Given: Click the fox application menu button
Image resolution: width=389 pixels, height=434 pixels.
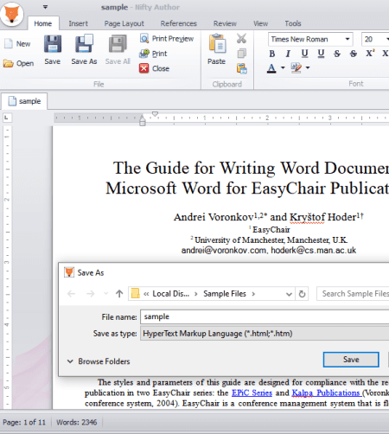Looking at the screenshot, I should point(12,14).
